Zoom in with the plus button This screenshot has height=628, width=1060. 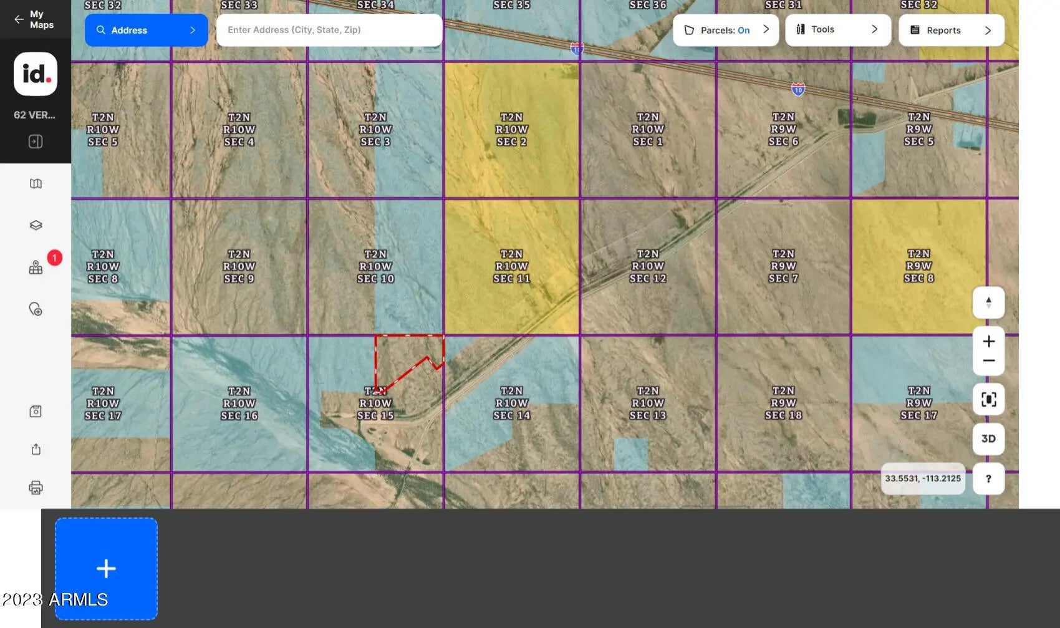(988, 341)
